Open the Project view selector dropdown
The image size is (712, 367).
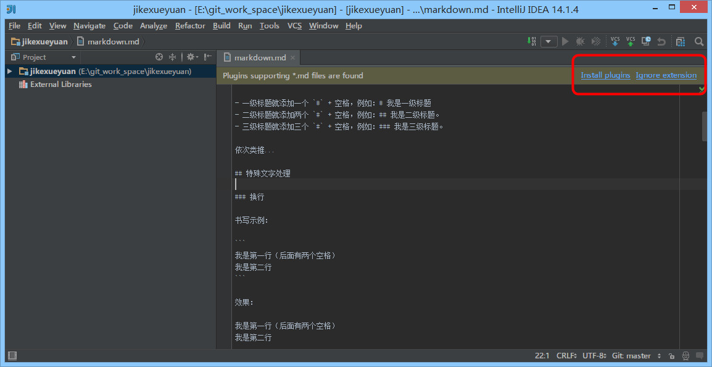[x=73, y=57]
